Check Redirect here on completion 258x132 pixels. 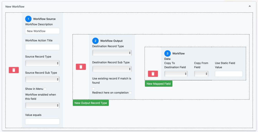[130, 93]
